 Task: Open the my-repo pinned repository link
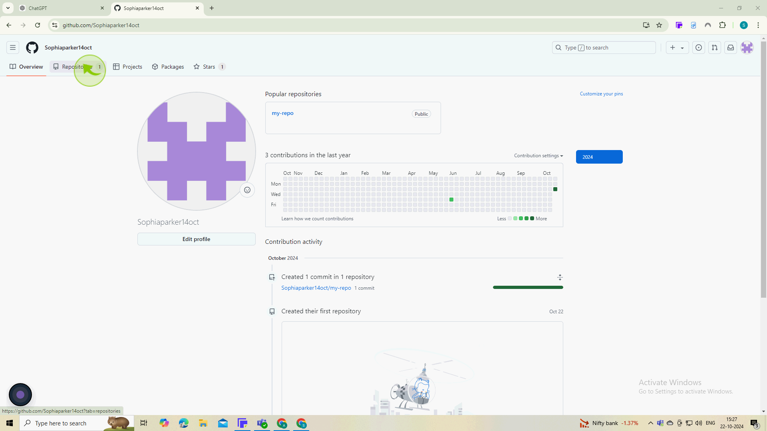click(x=282, y=113)
